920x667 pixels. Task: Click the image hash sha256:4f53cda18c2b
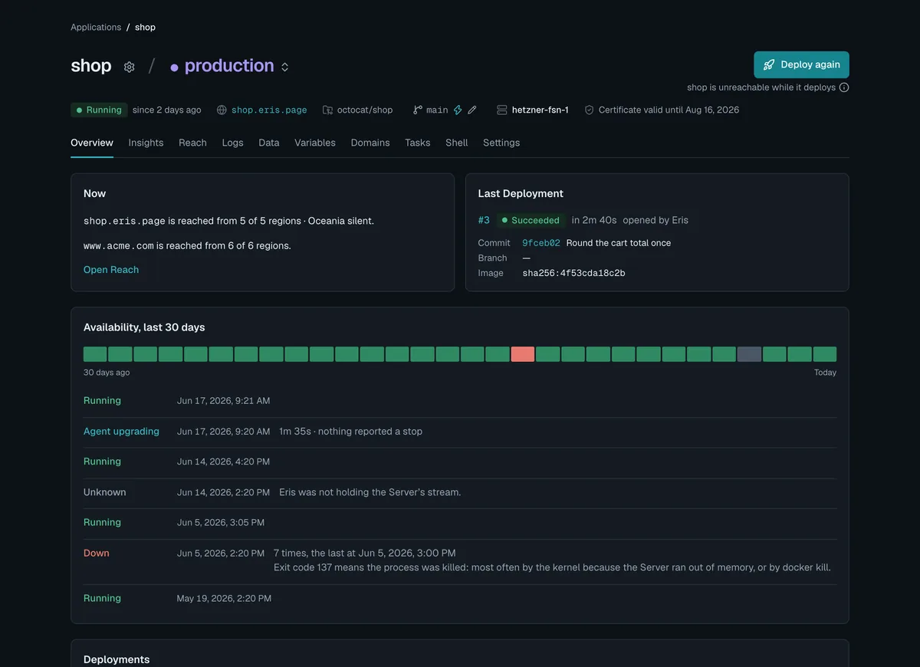point(573,273)
